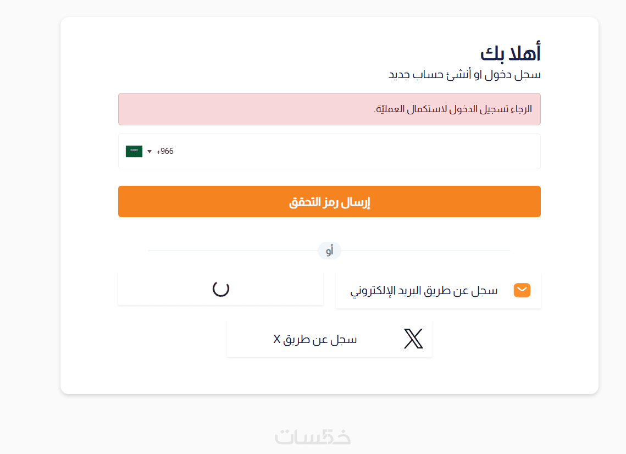This screenshot has width=626, height=454.
Task: Click the word التحقق on the orange button
Action: point(307,202)
